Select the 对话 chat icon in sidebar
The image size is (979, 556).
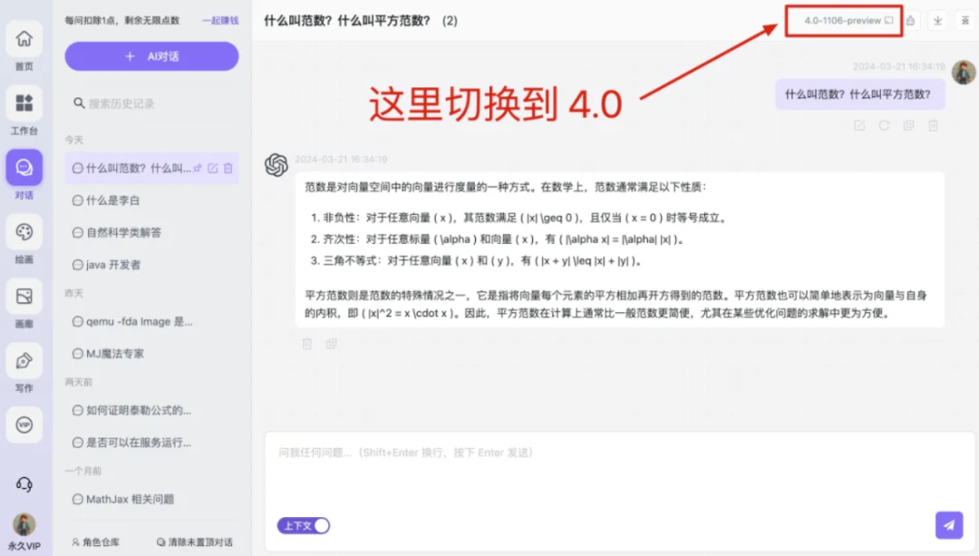point(24,168)
